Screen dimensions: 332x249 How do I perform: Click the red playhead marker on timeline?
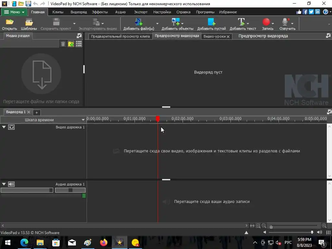(158, 119)
